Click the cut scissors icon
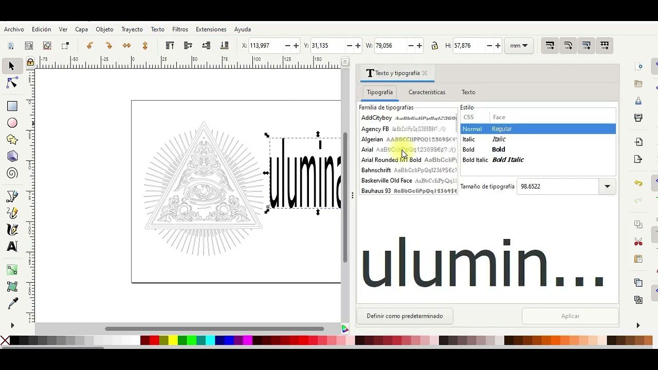Screen dimensions: 658x370 point(638,242)
